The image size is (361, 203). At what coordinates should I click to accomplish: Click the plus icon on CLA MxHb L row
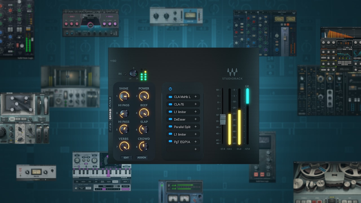[x=195, y=97]
